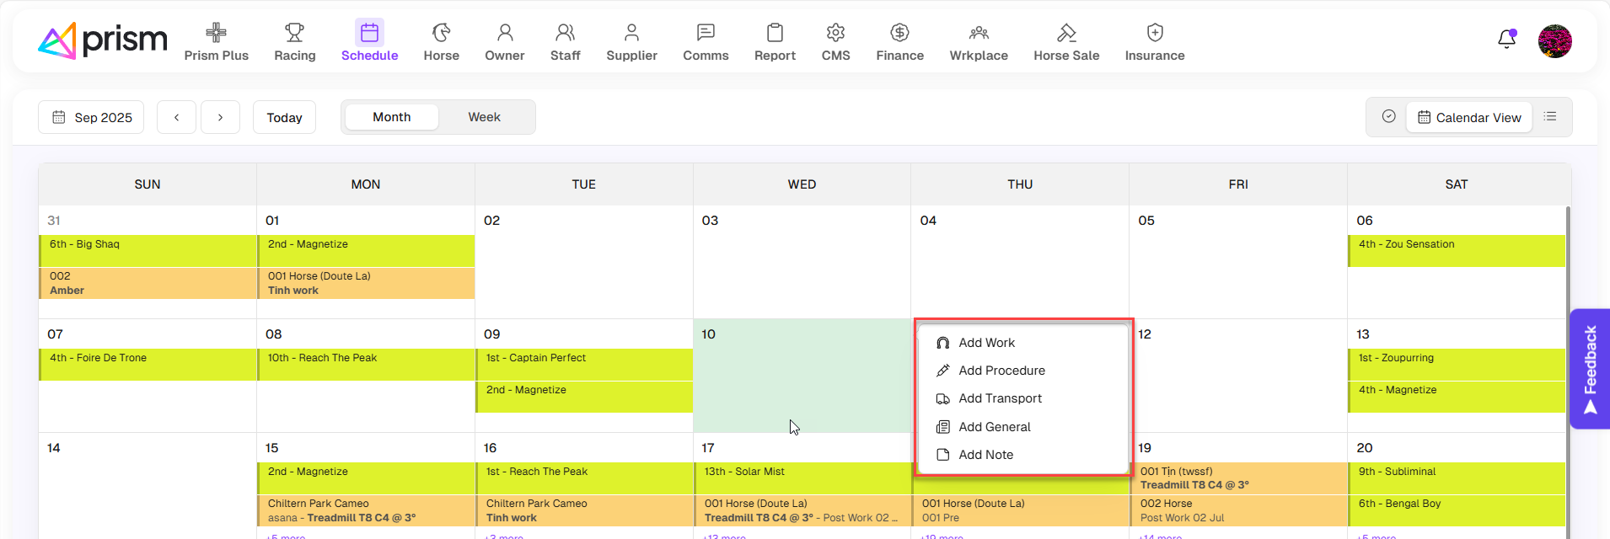
Task: Click the Today button
Action: pos(284,117)
